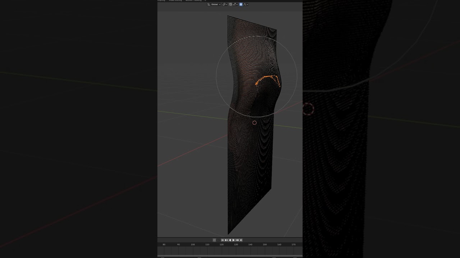Open the Motion Tracking workspace tab
Viewport: 460px width, 258px height.
pos(193,0)
